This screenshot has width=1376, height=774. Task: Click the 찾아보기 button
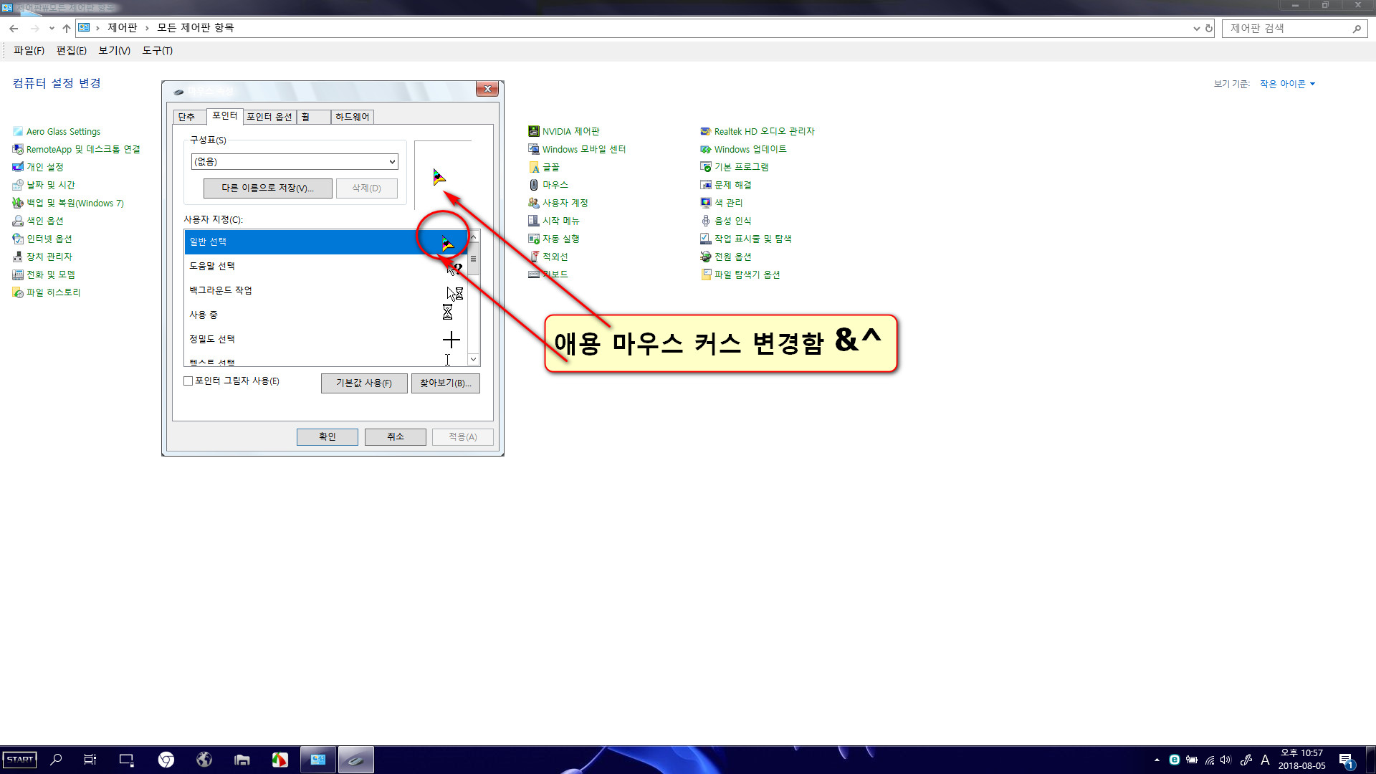(x=445, y=382)
